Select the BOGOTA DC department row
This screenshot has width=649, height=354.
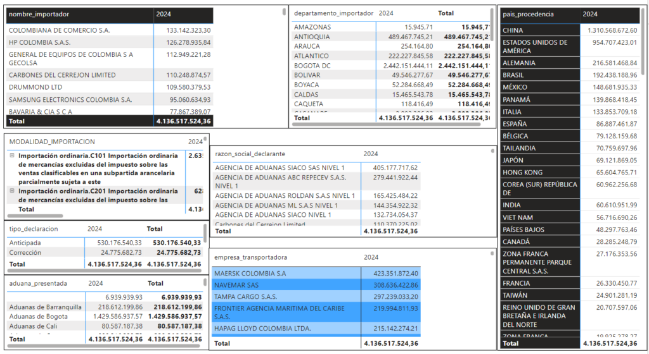(x=391, y=66)
